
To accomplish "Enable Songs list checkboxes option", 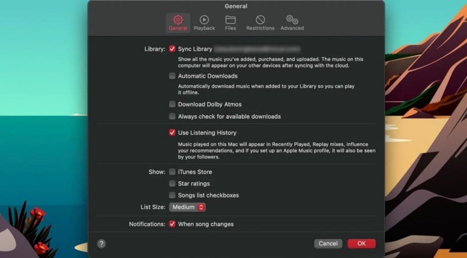I will click(x=172, y=195).
